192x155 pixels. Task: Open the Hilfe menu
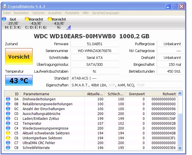[86, 13]
